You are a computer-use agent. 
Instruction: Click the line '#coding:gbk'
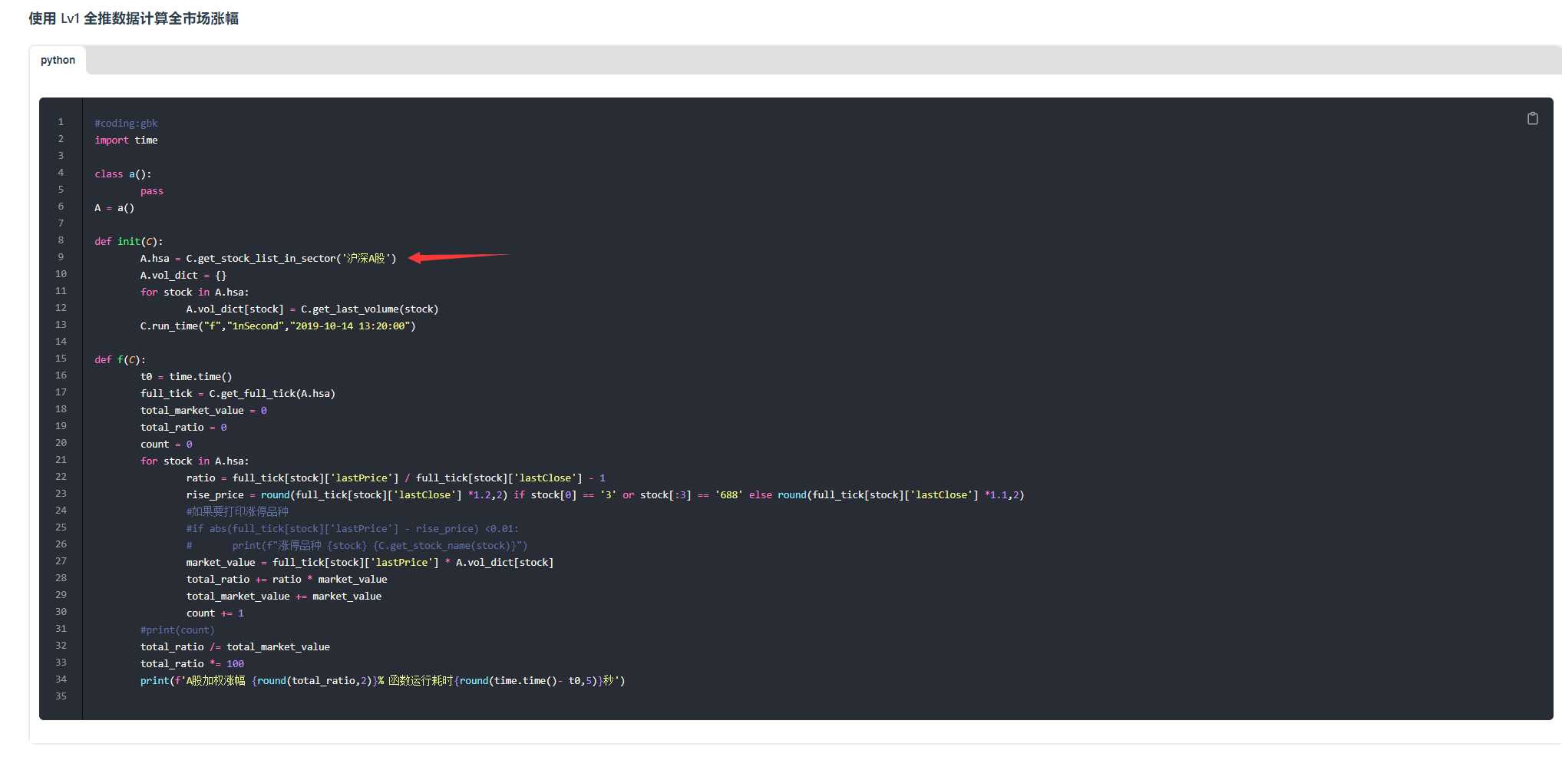click(x=126, y=123)
